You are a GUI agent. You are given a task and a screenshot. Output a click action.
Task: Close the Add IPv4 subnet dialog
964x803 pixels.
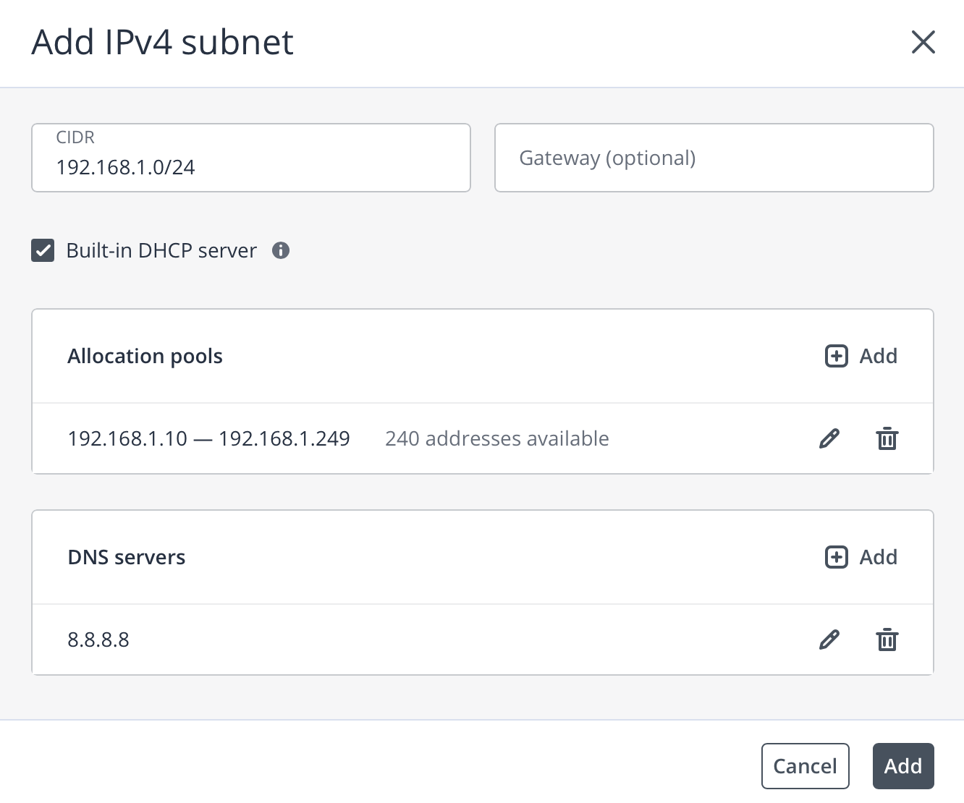point(923,42)
